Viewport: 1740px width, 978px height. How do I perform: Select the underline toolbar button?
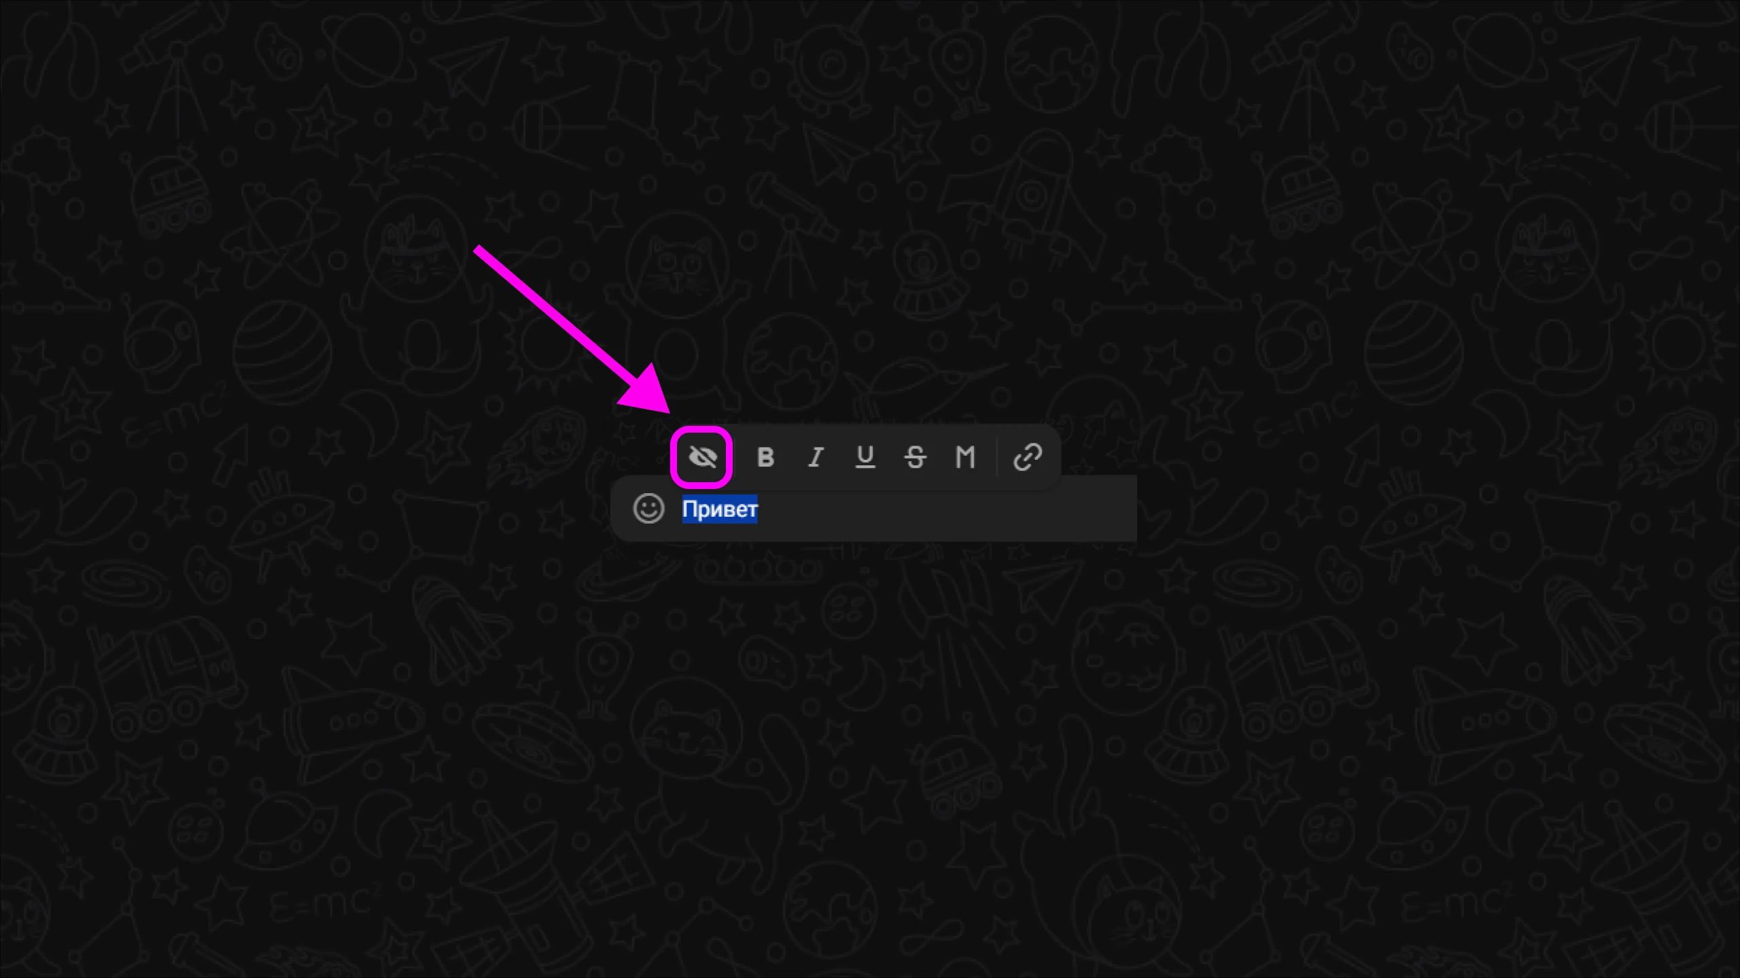[x=865, y=457]
